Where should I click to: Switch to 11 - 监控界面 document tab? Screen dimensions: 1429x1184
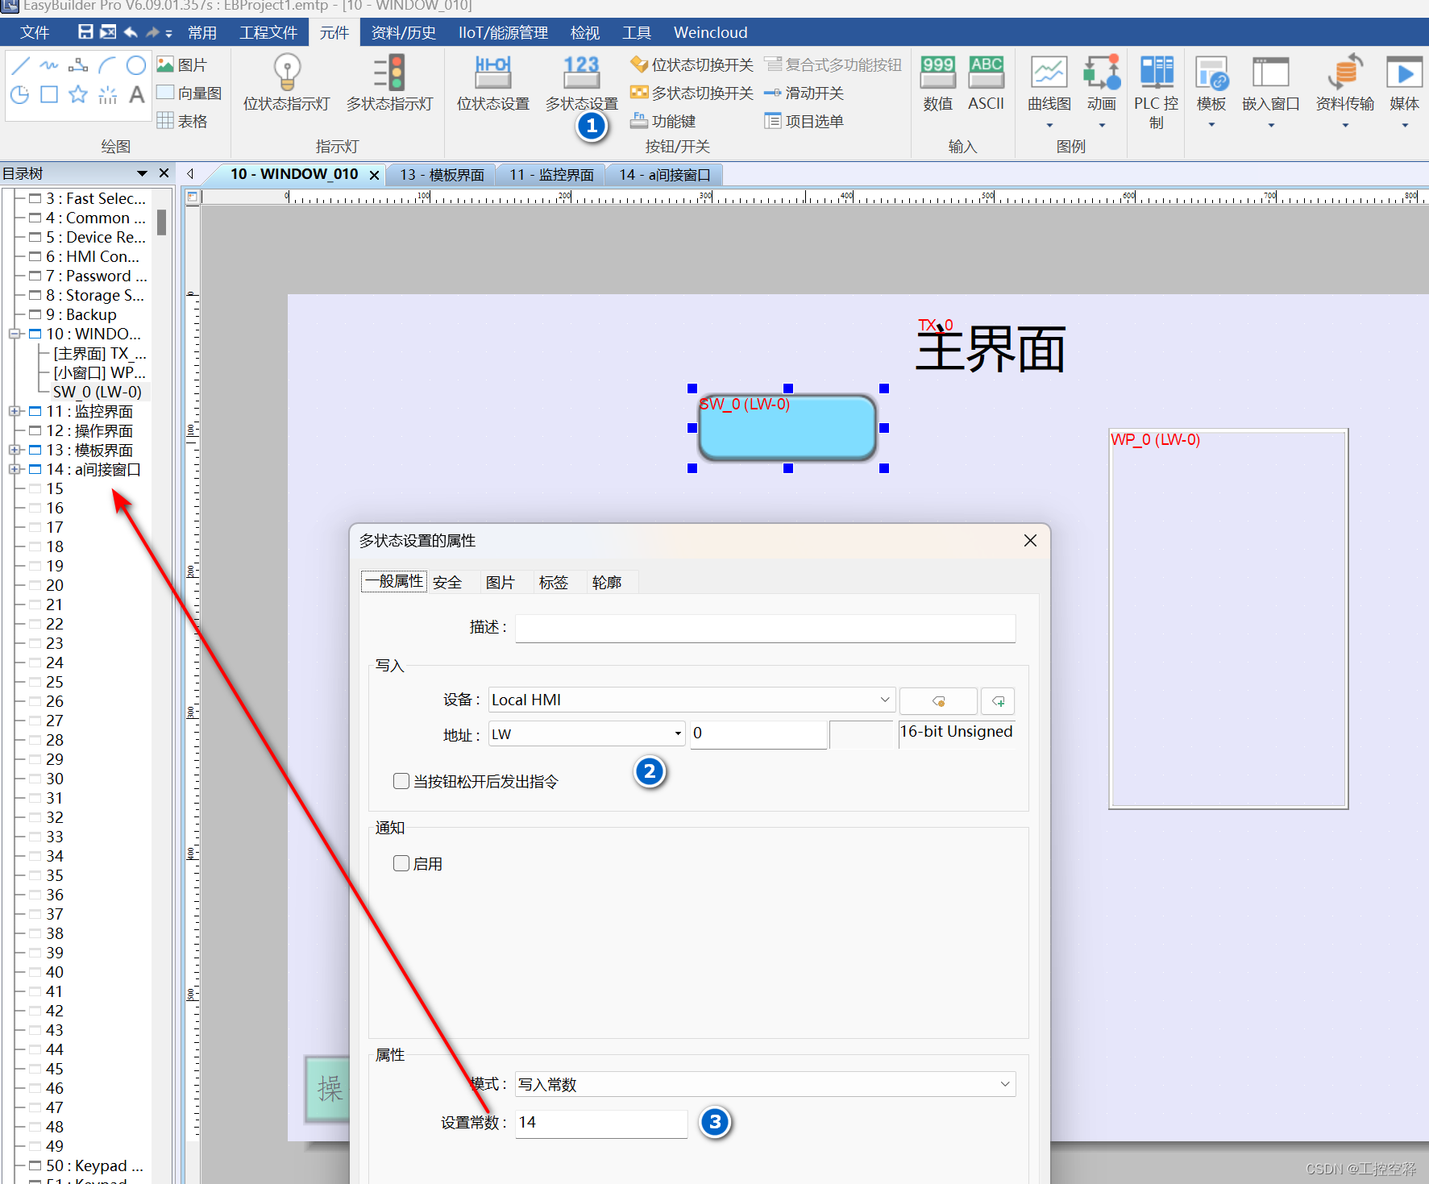[551, 175]
